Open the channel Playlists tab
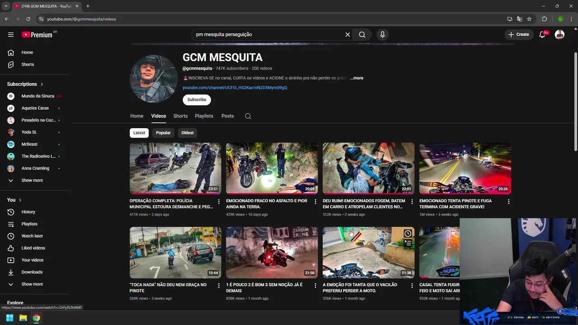 point(204,116)
